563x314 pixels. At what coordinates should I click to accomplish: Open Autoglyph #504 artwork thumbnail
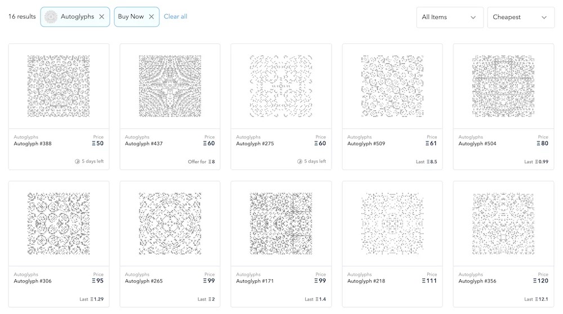pos(503,86)
